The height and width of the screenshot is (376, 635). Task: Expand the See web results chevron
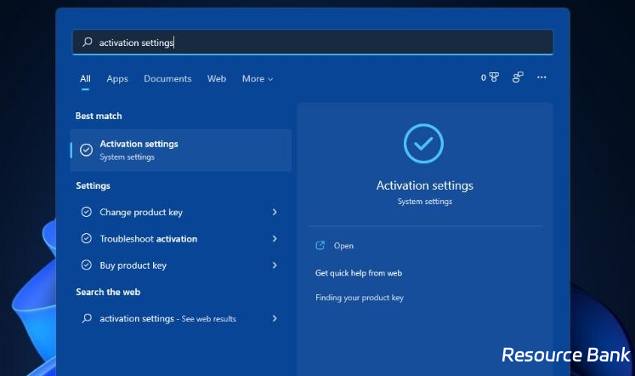275,318
